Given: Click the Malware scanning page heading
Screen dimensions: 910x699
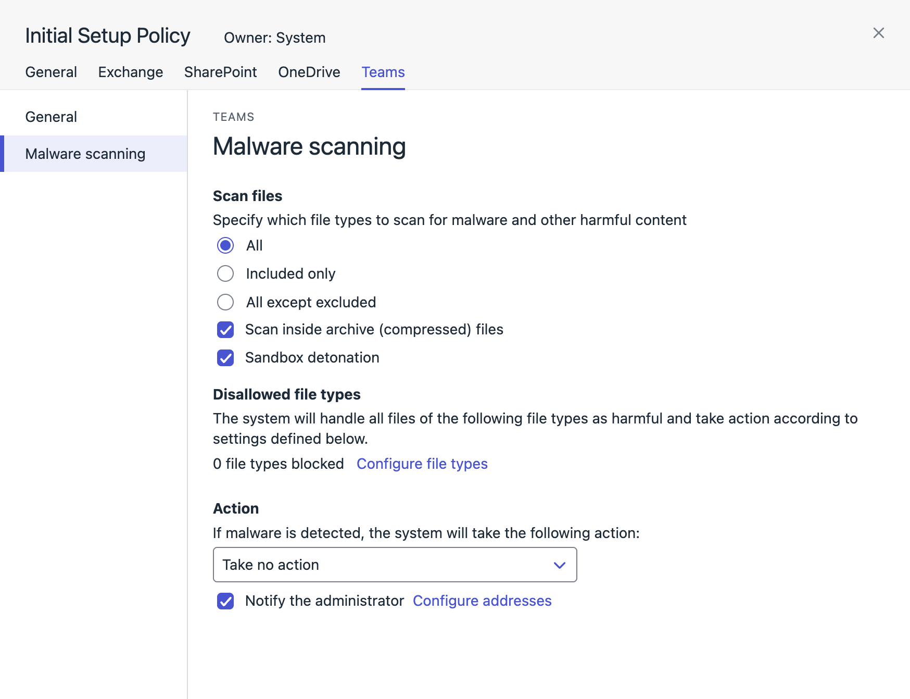Looking at the screenshot, I should [x=309, y=146].
